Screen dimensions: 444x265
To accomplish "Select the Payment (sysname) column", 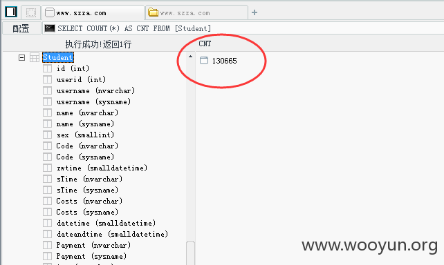I will pyautogui.click(x=91, y=256).
